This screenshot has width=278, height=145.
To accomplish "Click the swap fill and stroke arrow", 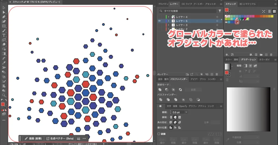I will point(6,100).
